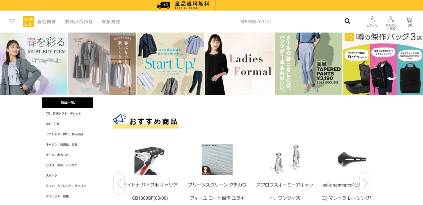Viewport: 423px width, 205px height.
Task: Open the Start Up! banner
Action: (170, 64)
